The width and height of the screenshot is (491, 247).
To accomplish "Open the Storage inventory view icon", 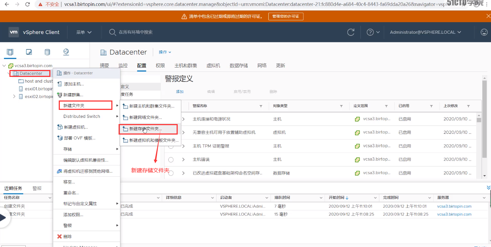I will point(47,52).
